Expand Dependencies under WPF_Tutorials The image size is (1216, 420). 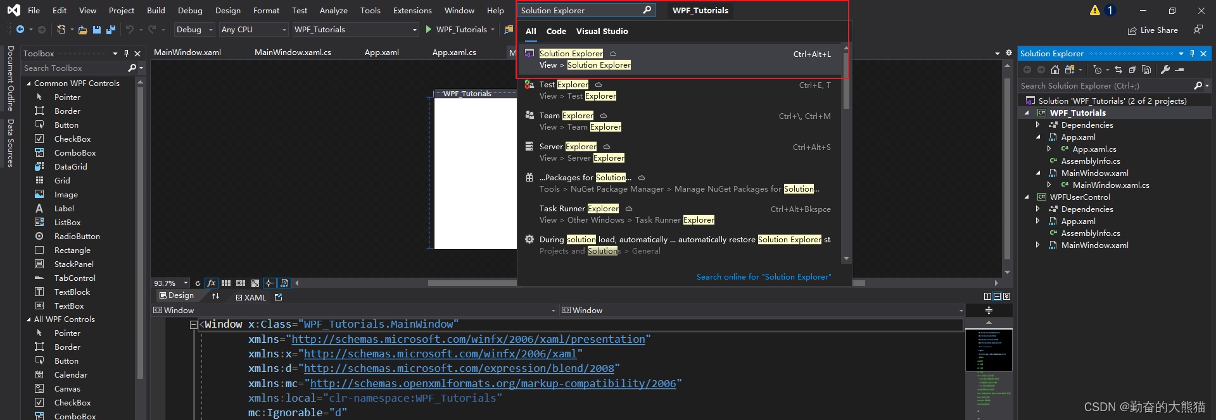[1038, 125]
